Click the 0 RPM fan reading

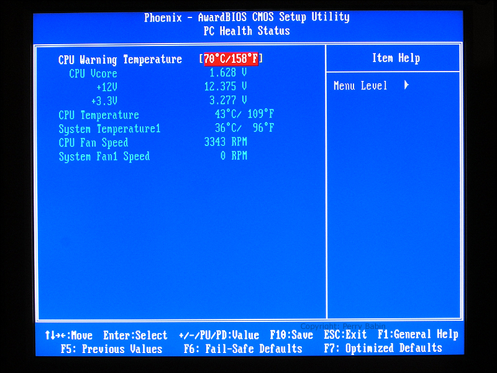pos(234,156)
